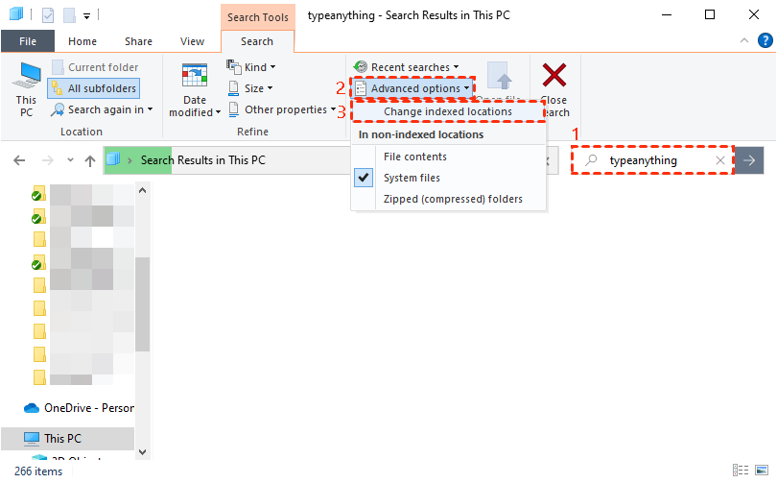The height and width of the screenshot is (483, 777).
Task: Select This PC in the navigation pane
Action: pos(62,438)
